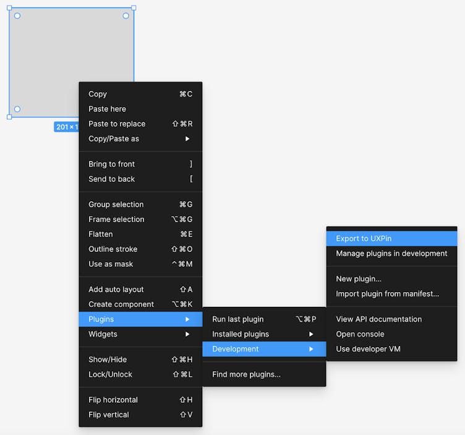Toggle Use developer VM

click(391, 349)
